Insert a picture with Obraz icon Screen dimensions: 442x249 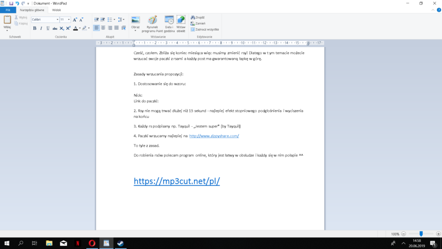pyautogui.click(x=135, y=20)
